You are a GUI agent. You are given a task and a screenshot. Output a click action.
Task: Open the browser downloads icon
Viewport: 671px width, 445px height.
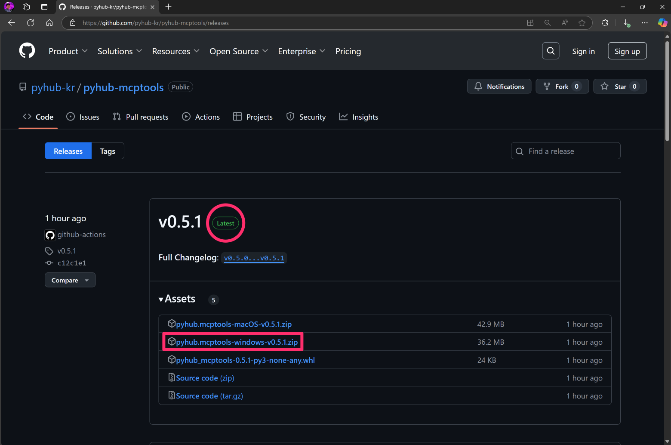point(626,23)
